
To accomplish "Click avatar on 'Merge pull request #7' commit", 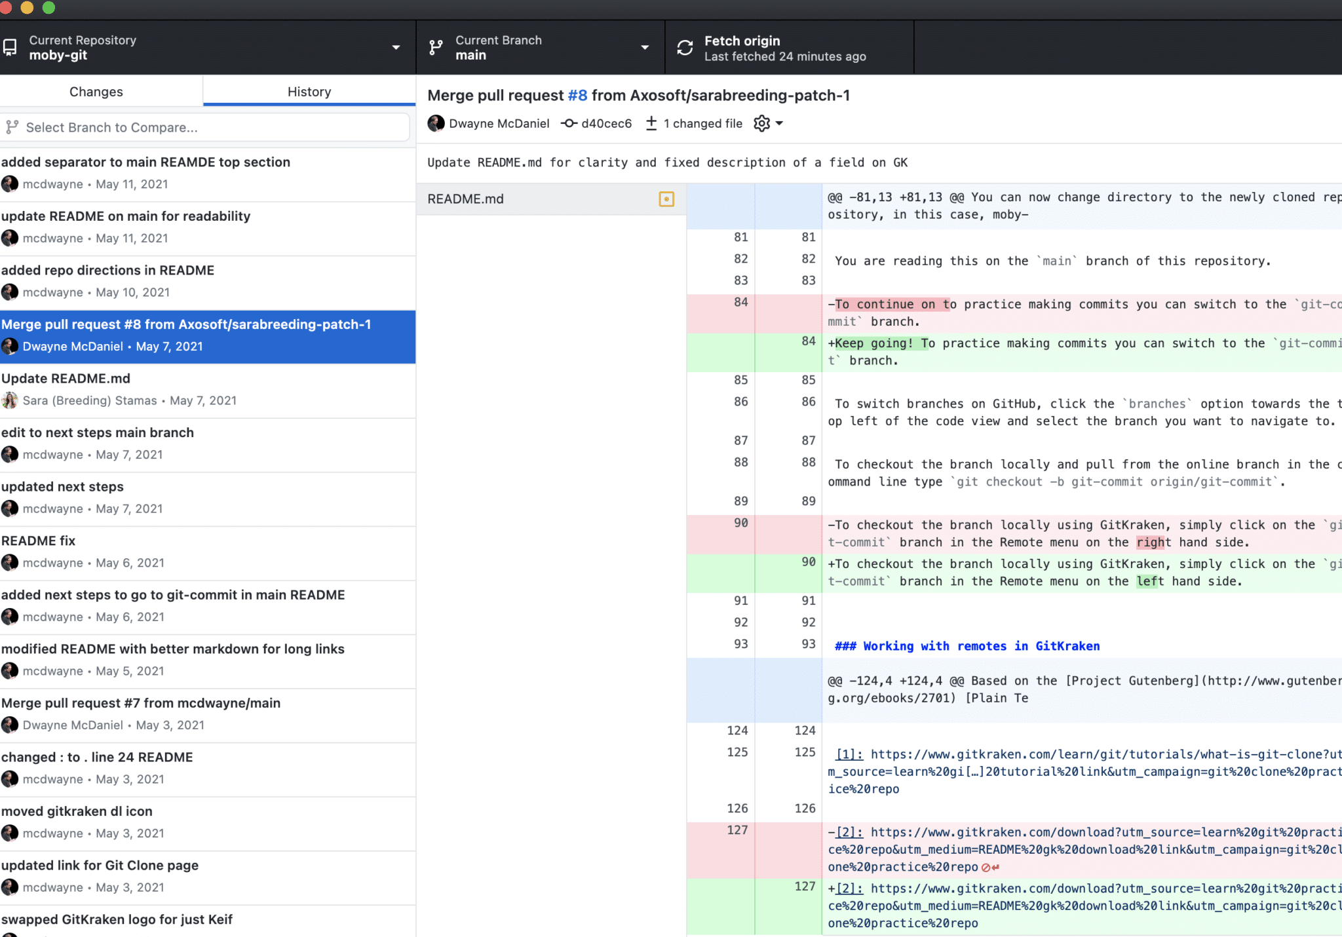I will (x=10, y=725).
